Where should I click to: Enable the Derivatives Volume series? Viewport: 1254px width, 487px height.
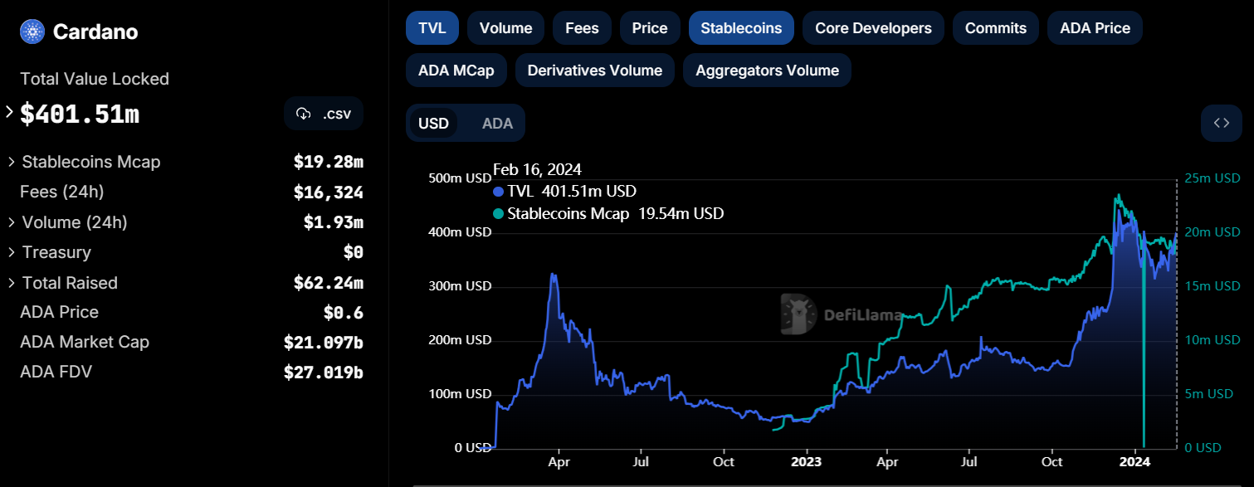594,71
